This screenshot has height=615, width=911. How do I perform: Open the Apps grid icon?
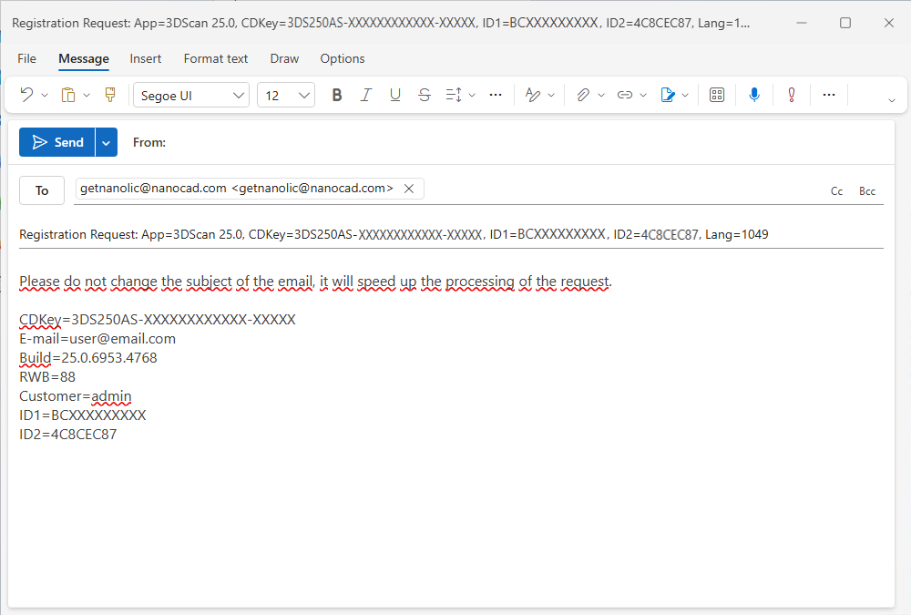point(717,95)
